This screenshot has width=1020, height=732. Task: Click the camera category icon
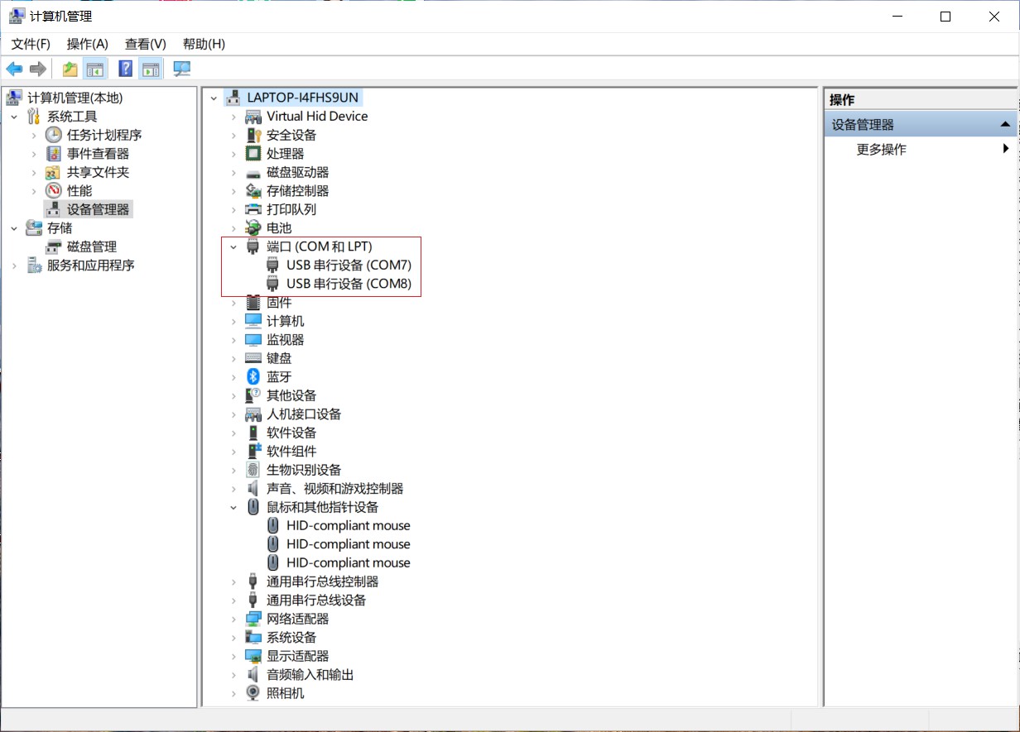click(253, 693)
